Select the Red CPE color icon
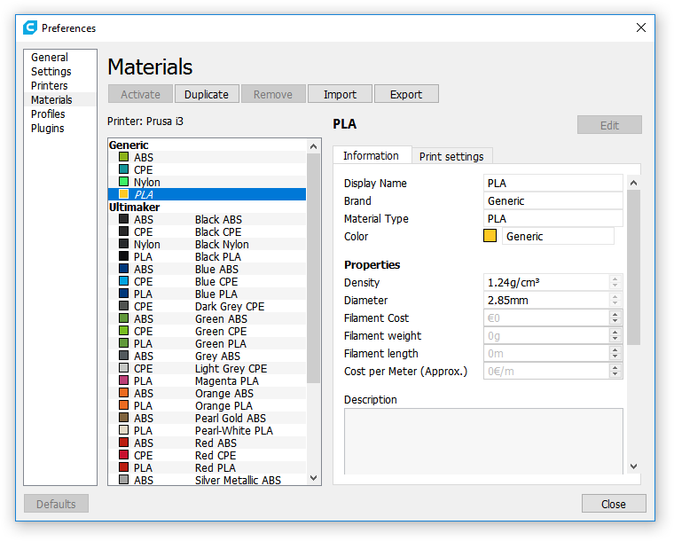Viewport: 674px width, 541px height. tap(123, 456)
